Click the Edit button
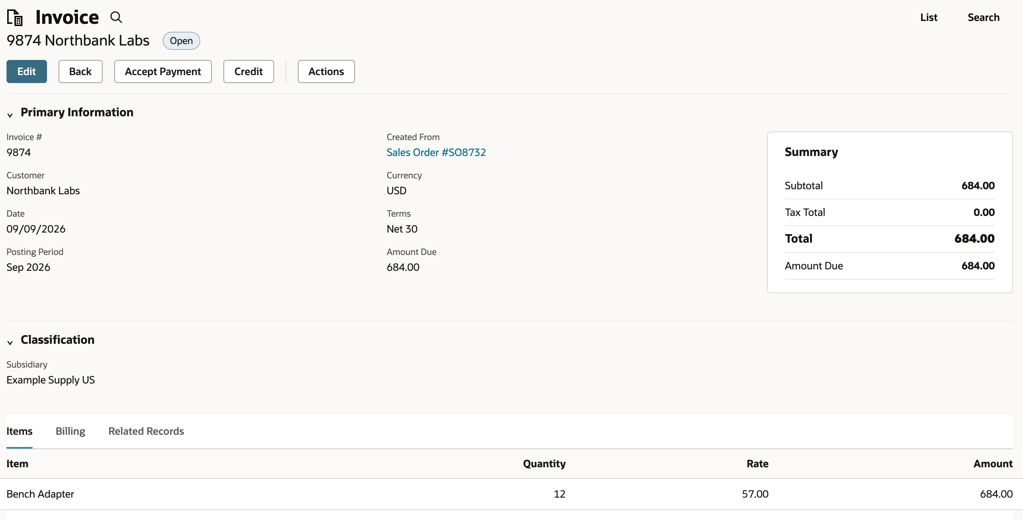 pos(27,71)
